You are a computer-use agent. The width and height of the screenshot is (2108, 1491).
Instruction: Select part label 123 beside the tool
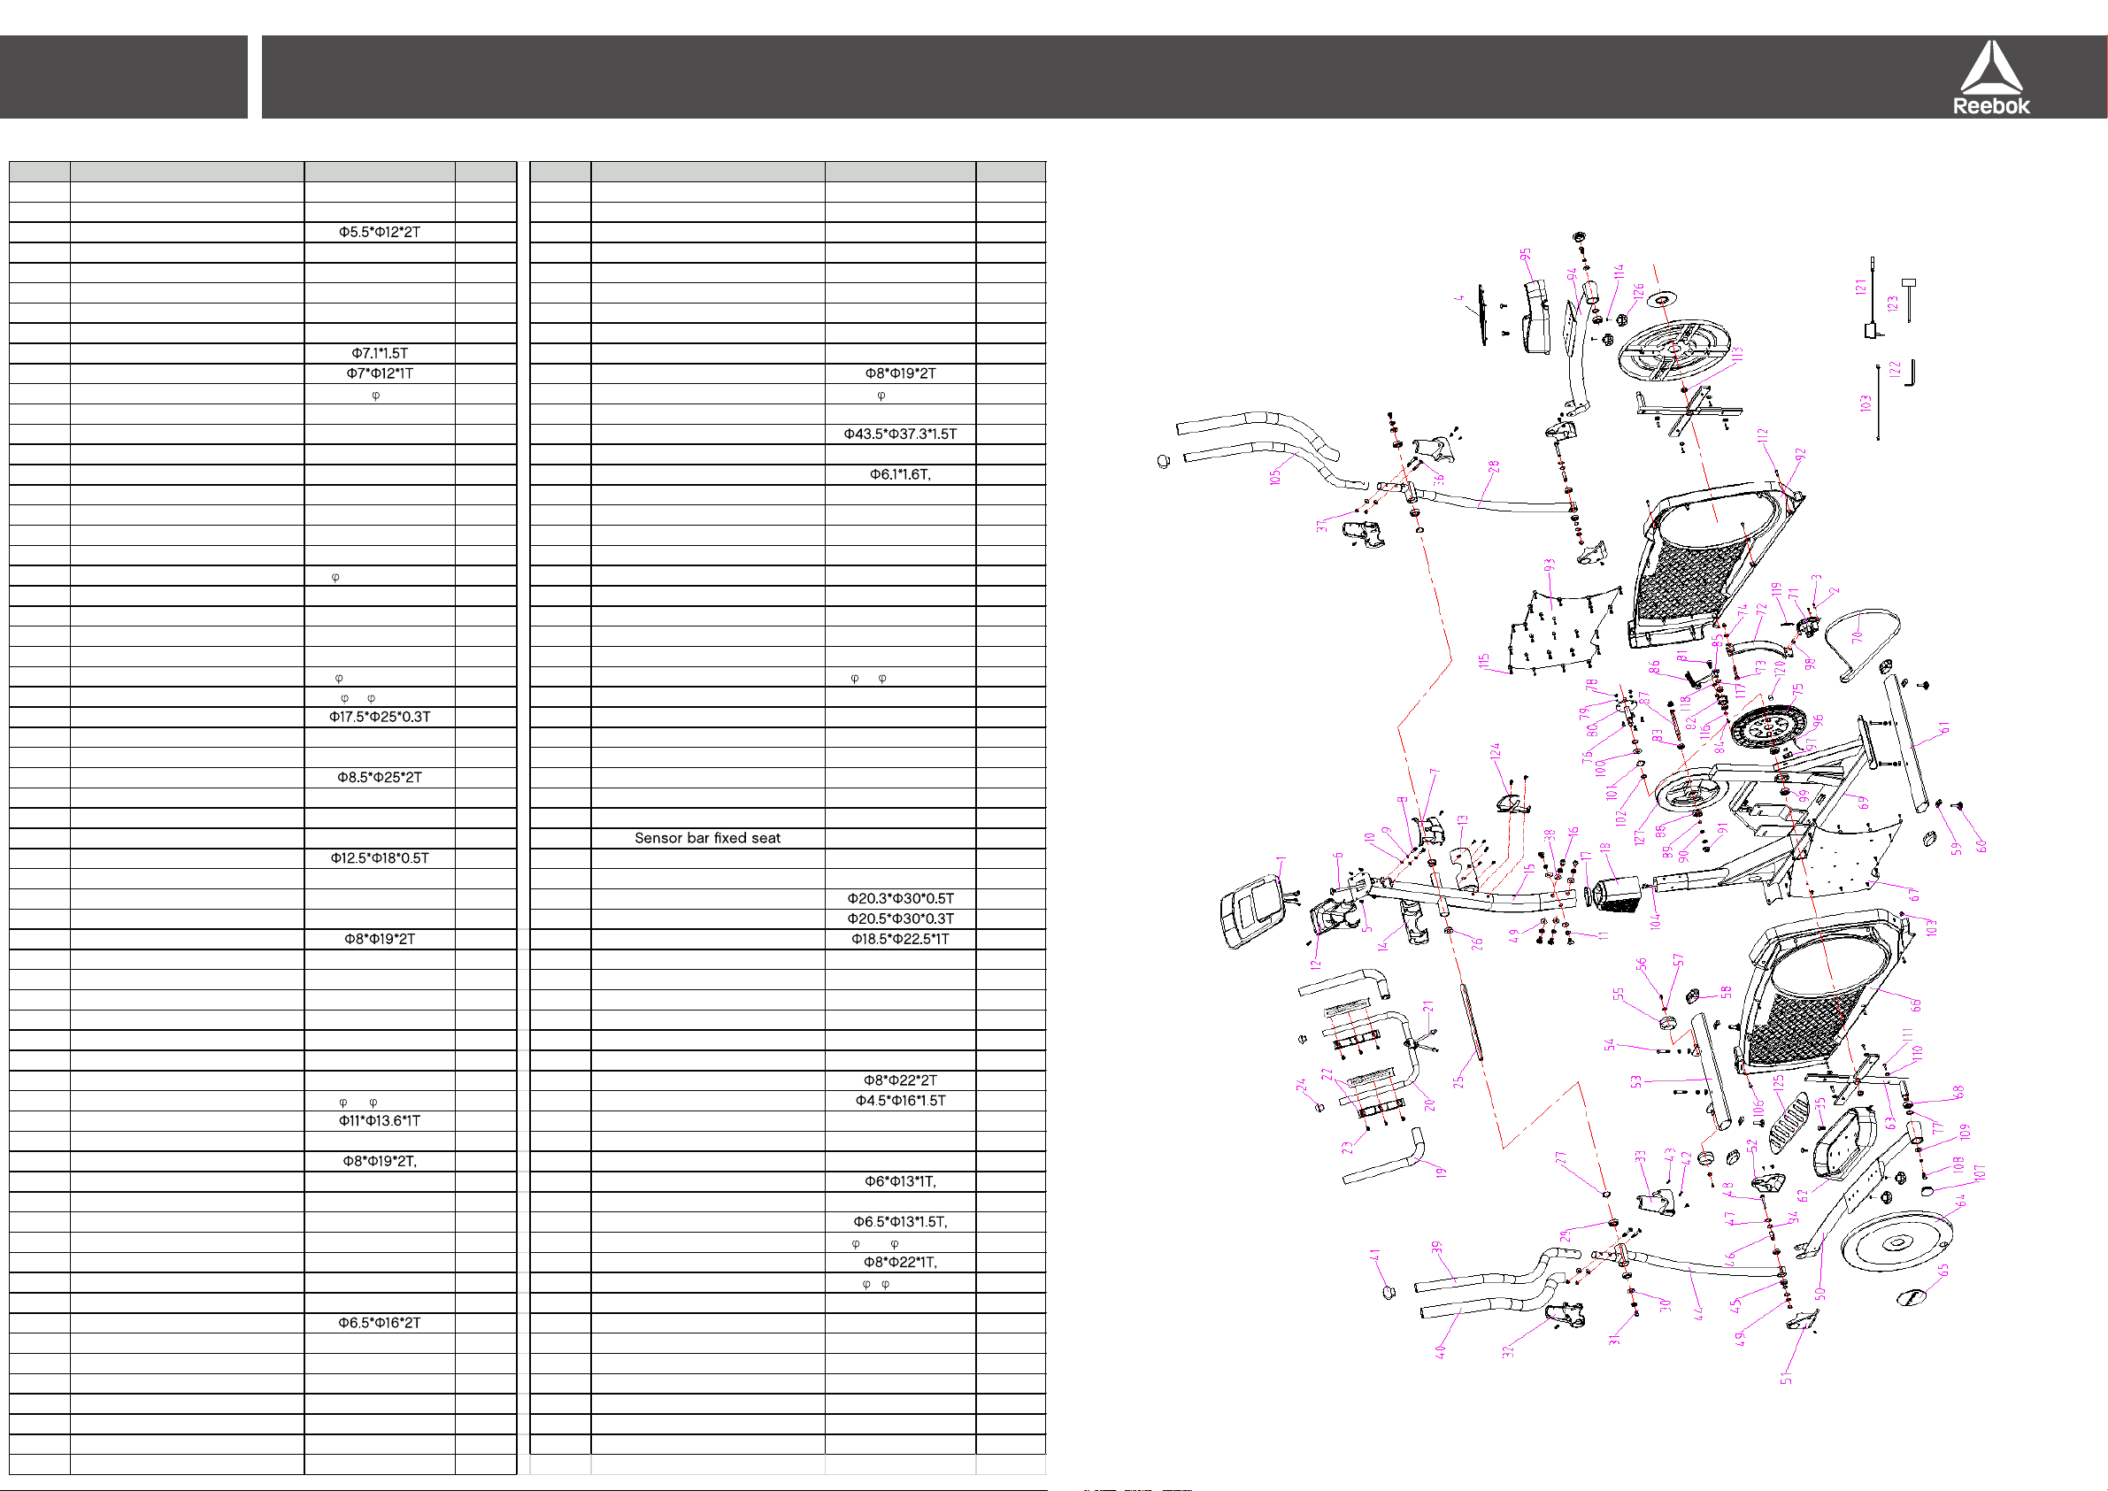[1892, 304]
